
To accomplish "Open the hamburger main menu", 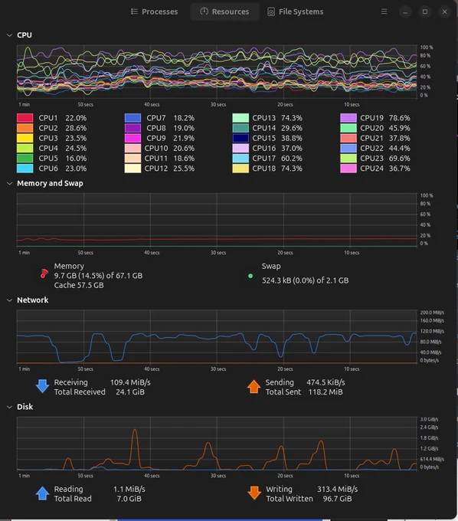I will point(384,11).
